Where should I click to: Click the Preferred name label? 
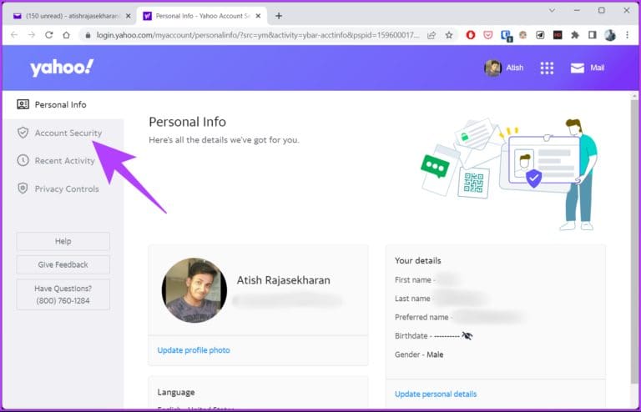pyautogui.click(x=421, y=317)
